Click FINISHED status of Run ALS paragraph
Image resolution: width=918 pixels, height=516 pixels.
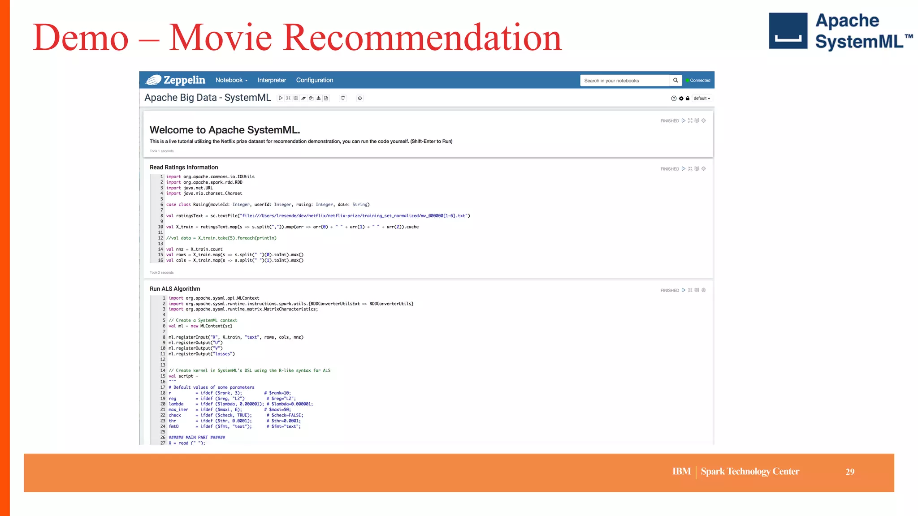click(x=670, y=290)
